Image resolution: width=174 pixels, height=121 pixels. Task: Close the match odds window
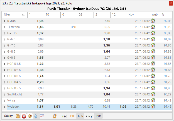pyautogui.click(x=171, y=3)
